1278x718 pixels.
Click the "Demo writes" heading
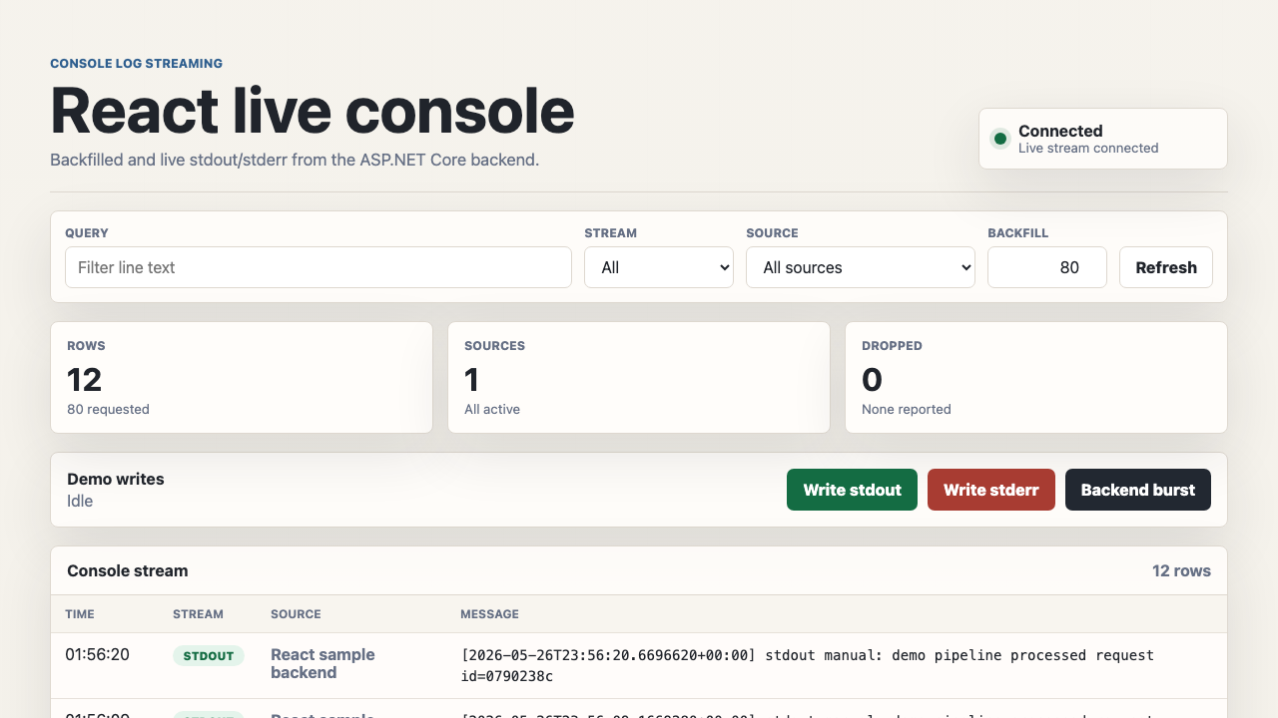coord(116,479)
